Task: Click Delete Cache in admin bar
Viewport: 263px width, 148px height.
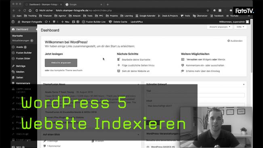Action: point(118,22)
